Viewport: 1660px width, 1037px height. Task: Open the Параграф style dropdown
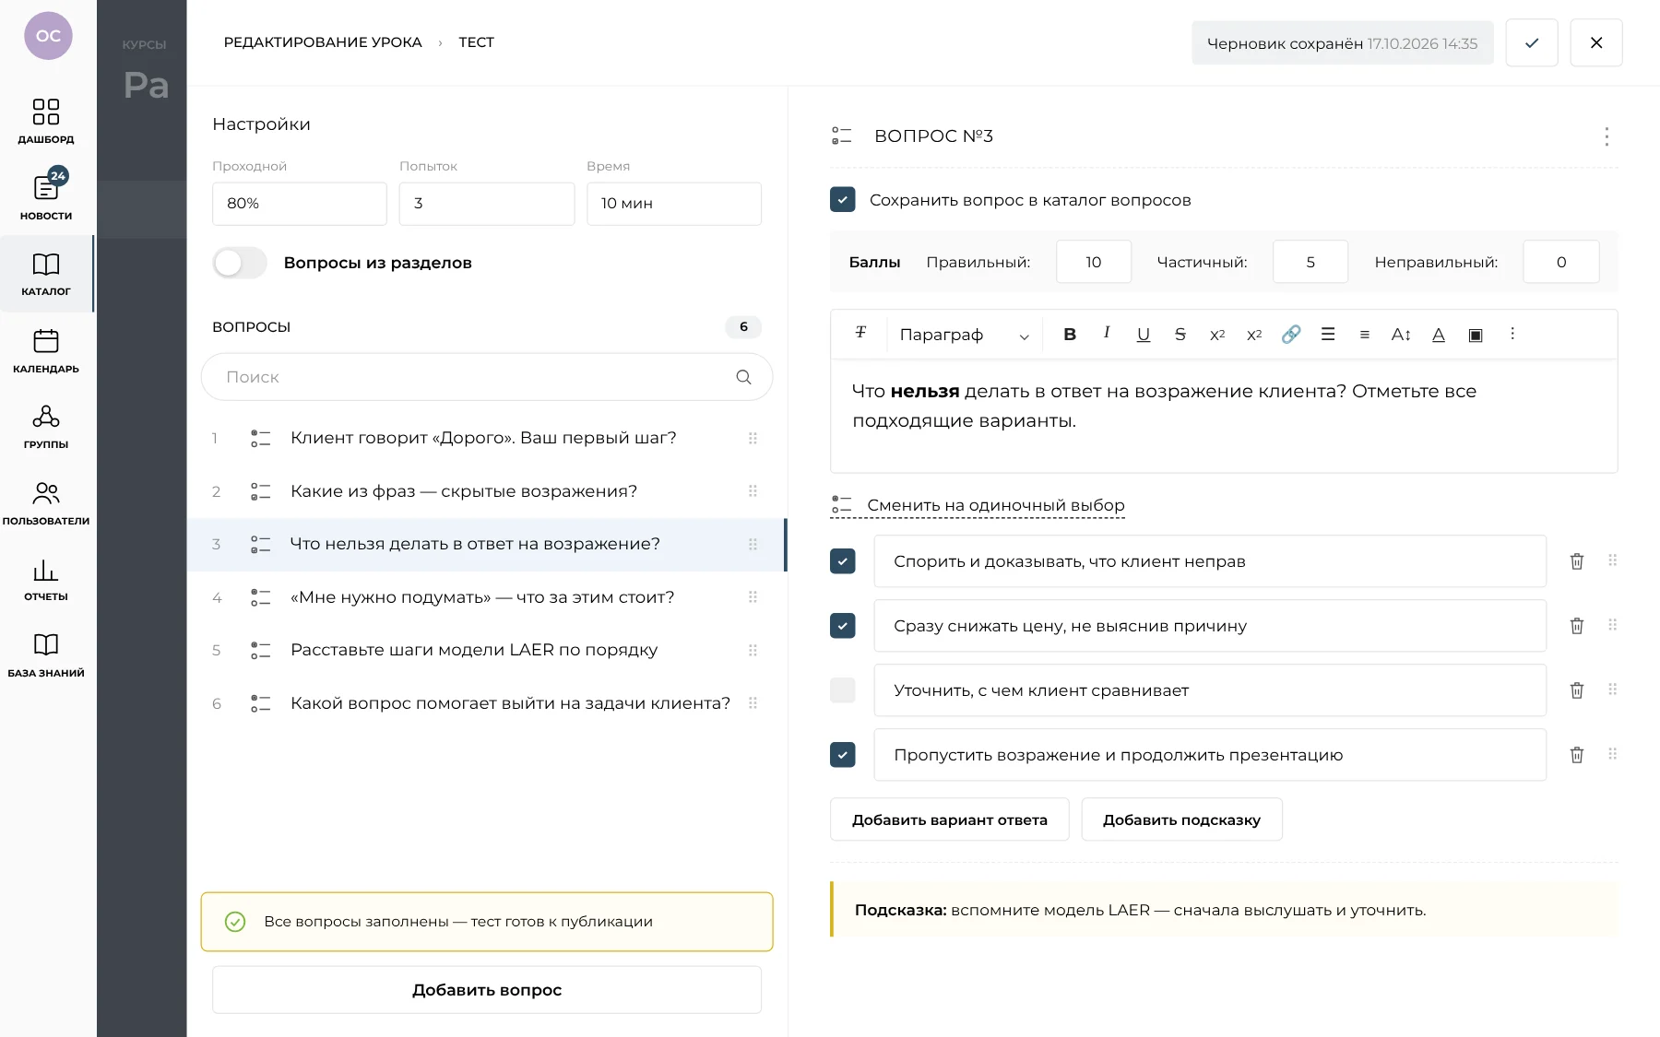965,335
